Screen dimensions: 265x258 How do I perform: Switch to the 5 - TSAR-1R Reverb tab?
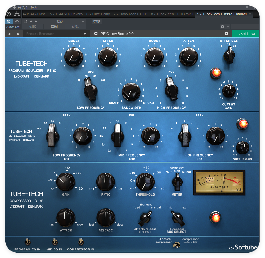[x=66, y=14]
